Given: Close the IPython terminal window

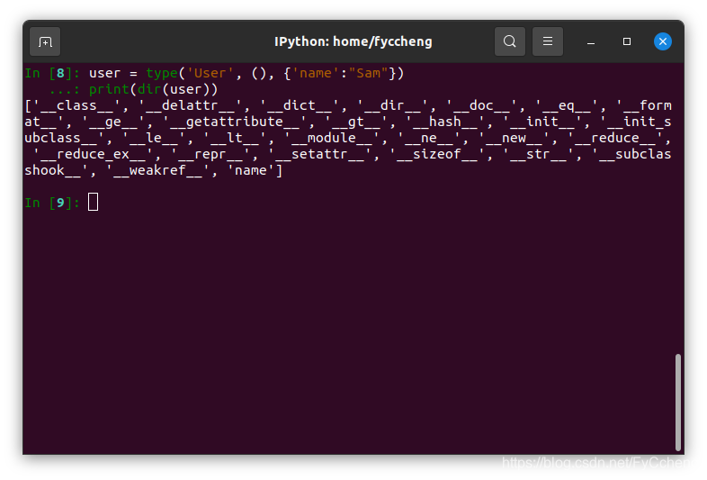Looking at the screenshot, I should pyautogui.click(x=663, y=41).
